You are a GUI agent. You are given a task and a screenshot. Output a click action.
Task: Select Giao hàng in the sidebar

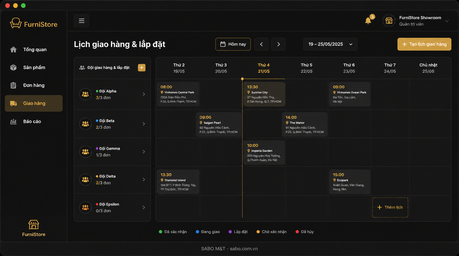tap(33, 103)
